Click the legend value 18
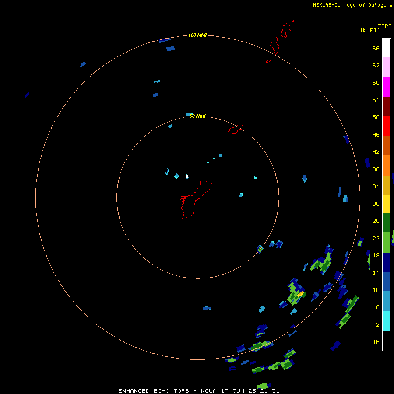Viewport: 394px width, 394px height. tap(376, 256)
